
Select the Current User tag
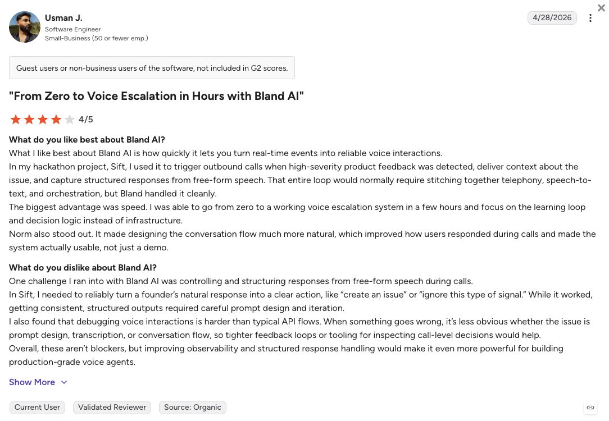click(x=37, y=408)
